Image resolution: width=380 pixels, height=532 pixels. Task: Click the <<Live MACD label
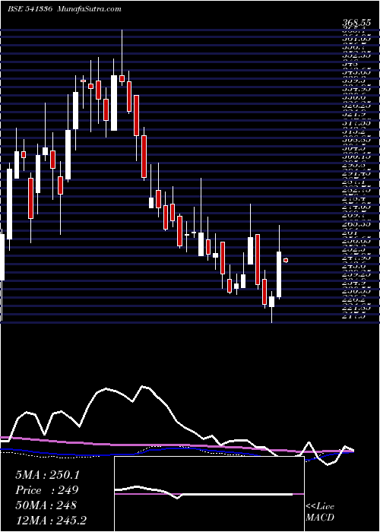[x=320, y=512]
